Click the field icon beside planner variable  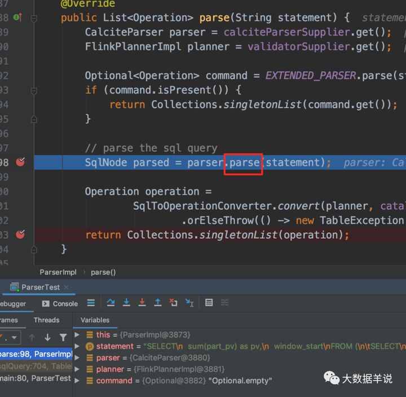(x=90, y=369)
